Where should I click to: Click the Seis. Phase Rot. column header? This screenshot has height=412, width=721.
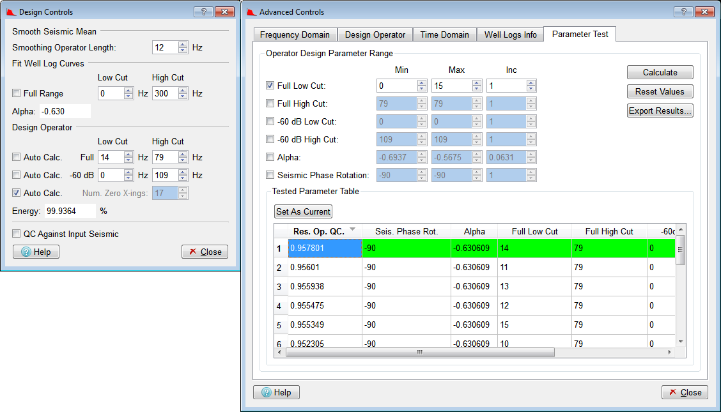point(407,231)
